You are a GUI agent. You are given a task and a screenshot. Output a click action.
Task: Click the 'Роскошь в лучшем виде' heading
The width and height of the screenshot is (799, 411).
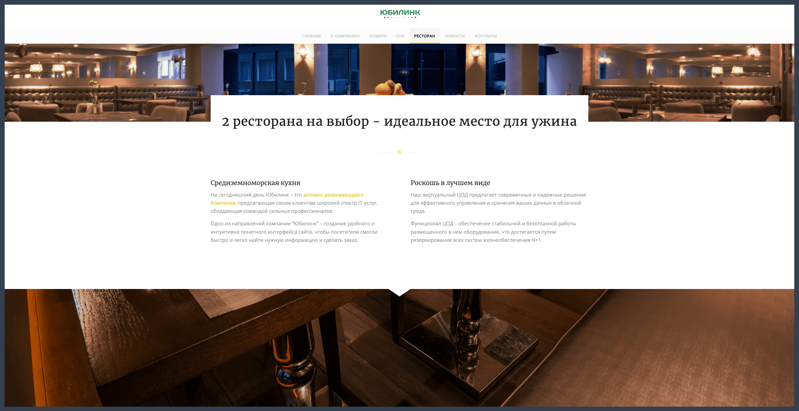pyautogui.click(x=450, y=183)
